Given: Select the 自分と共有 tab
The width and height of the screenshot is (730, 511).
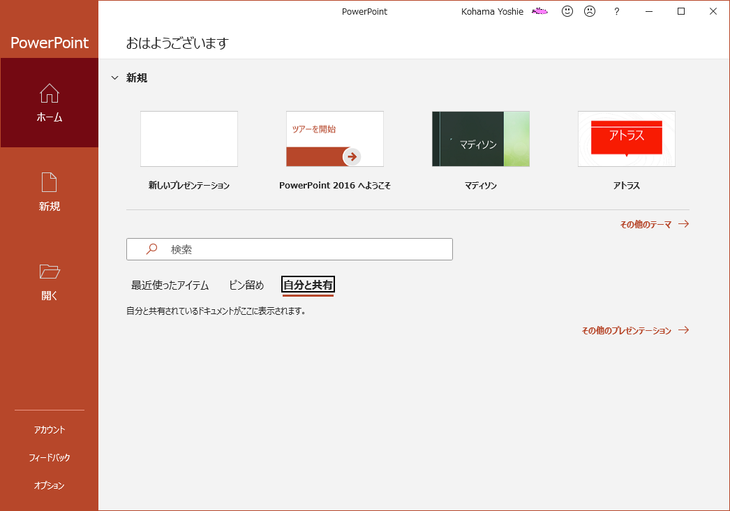Looking at the screenshot, I should (x=308, y=285).
